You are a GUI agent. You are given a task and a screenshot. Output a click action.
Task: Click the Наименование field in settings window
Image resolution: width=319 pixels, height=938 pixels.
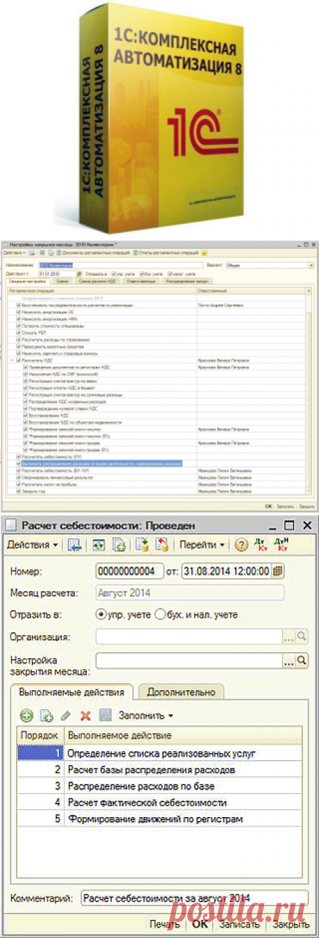click(x=120, y=265)
